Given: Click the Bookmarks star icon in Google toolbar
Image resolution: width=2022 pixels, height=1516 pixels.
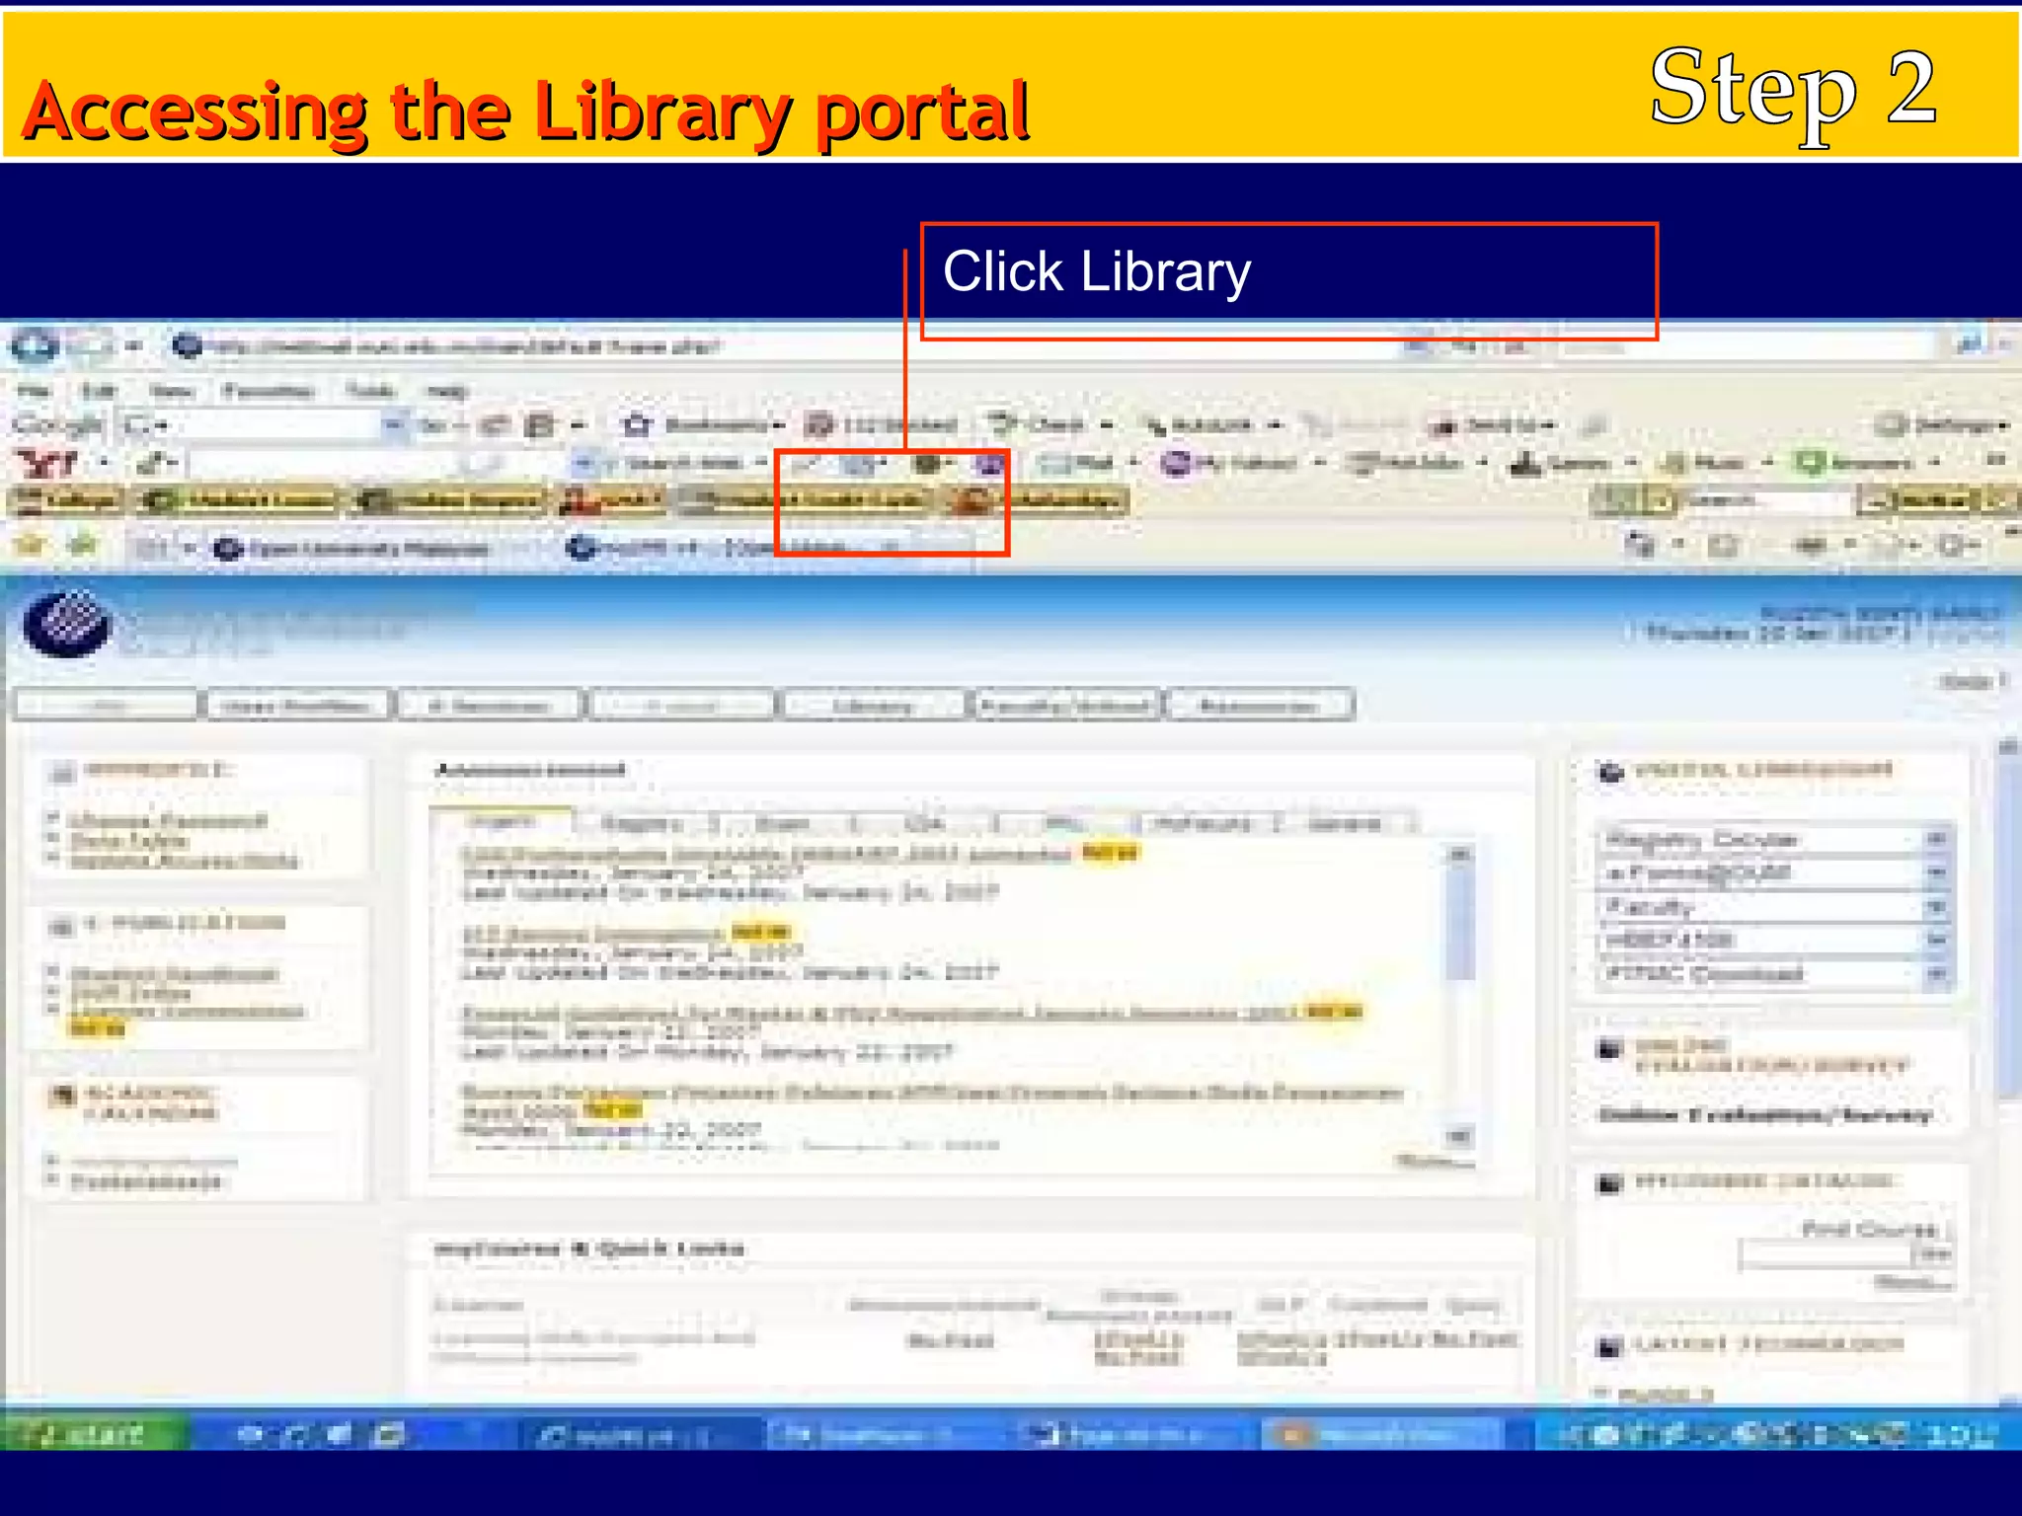Looking at the screenshot, I should point(638,425).
